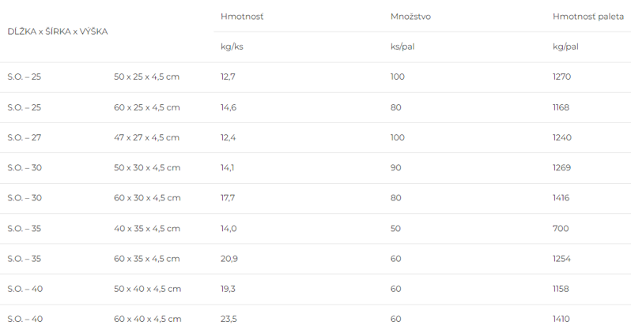The image size is (631, 329).
Task: Select the 47 x 27 x 4,5 cm dimension cell
Action: pyautogui.click(x=147, y=137)
